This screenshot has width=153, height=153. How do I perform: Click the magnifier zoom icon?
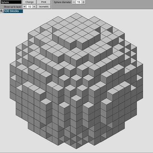pos(2,11)
